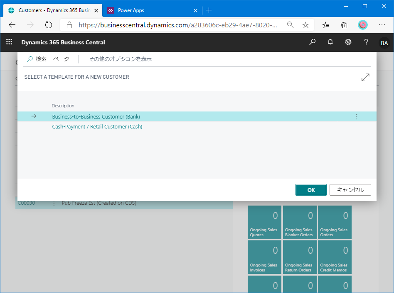Click the キャンセル button
Screen dimensions: 394x293
[x=350, y=190]
